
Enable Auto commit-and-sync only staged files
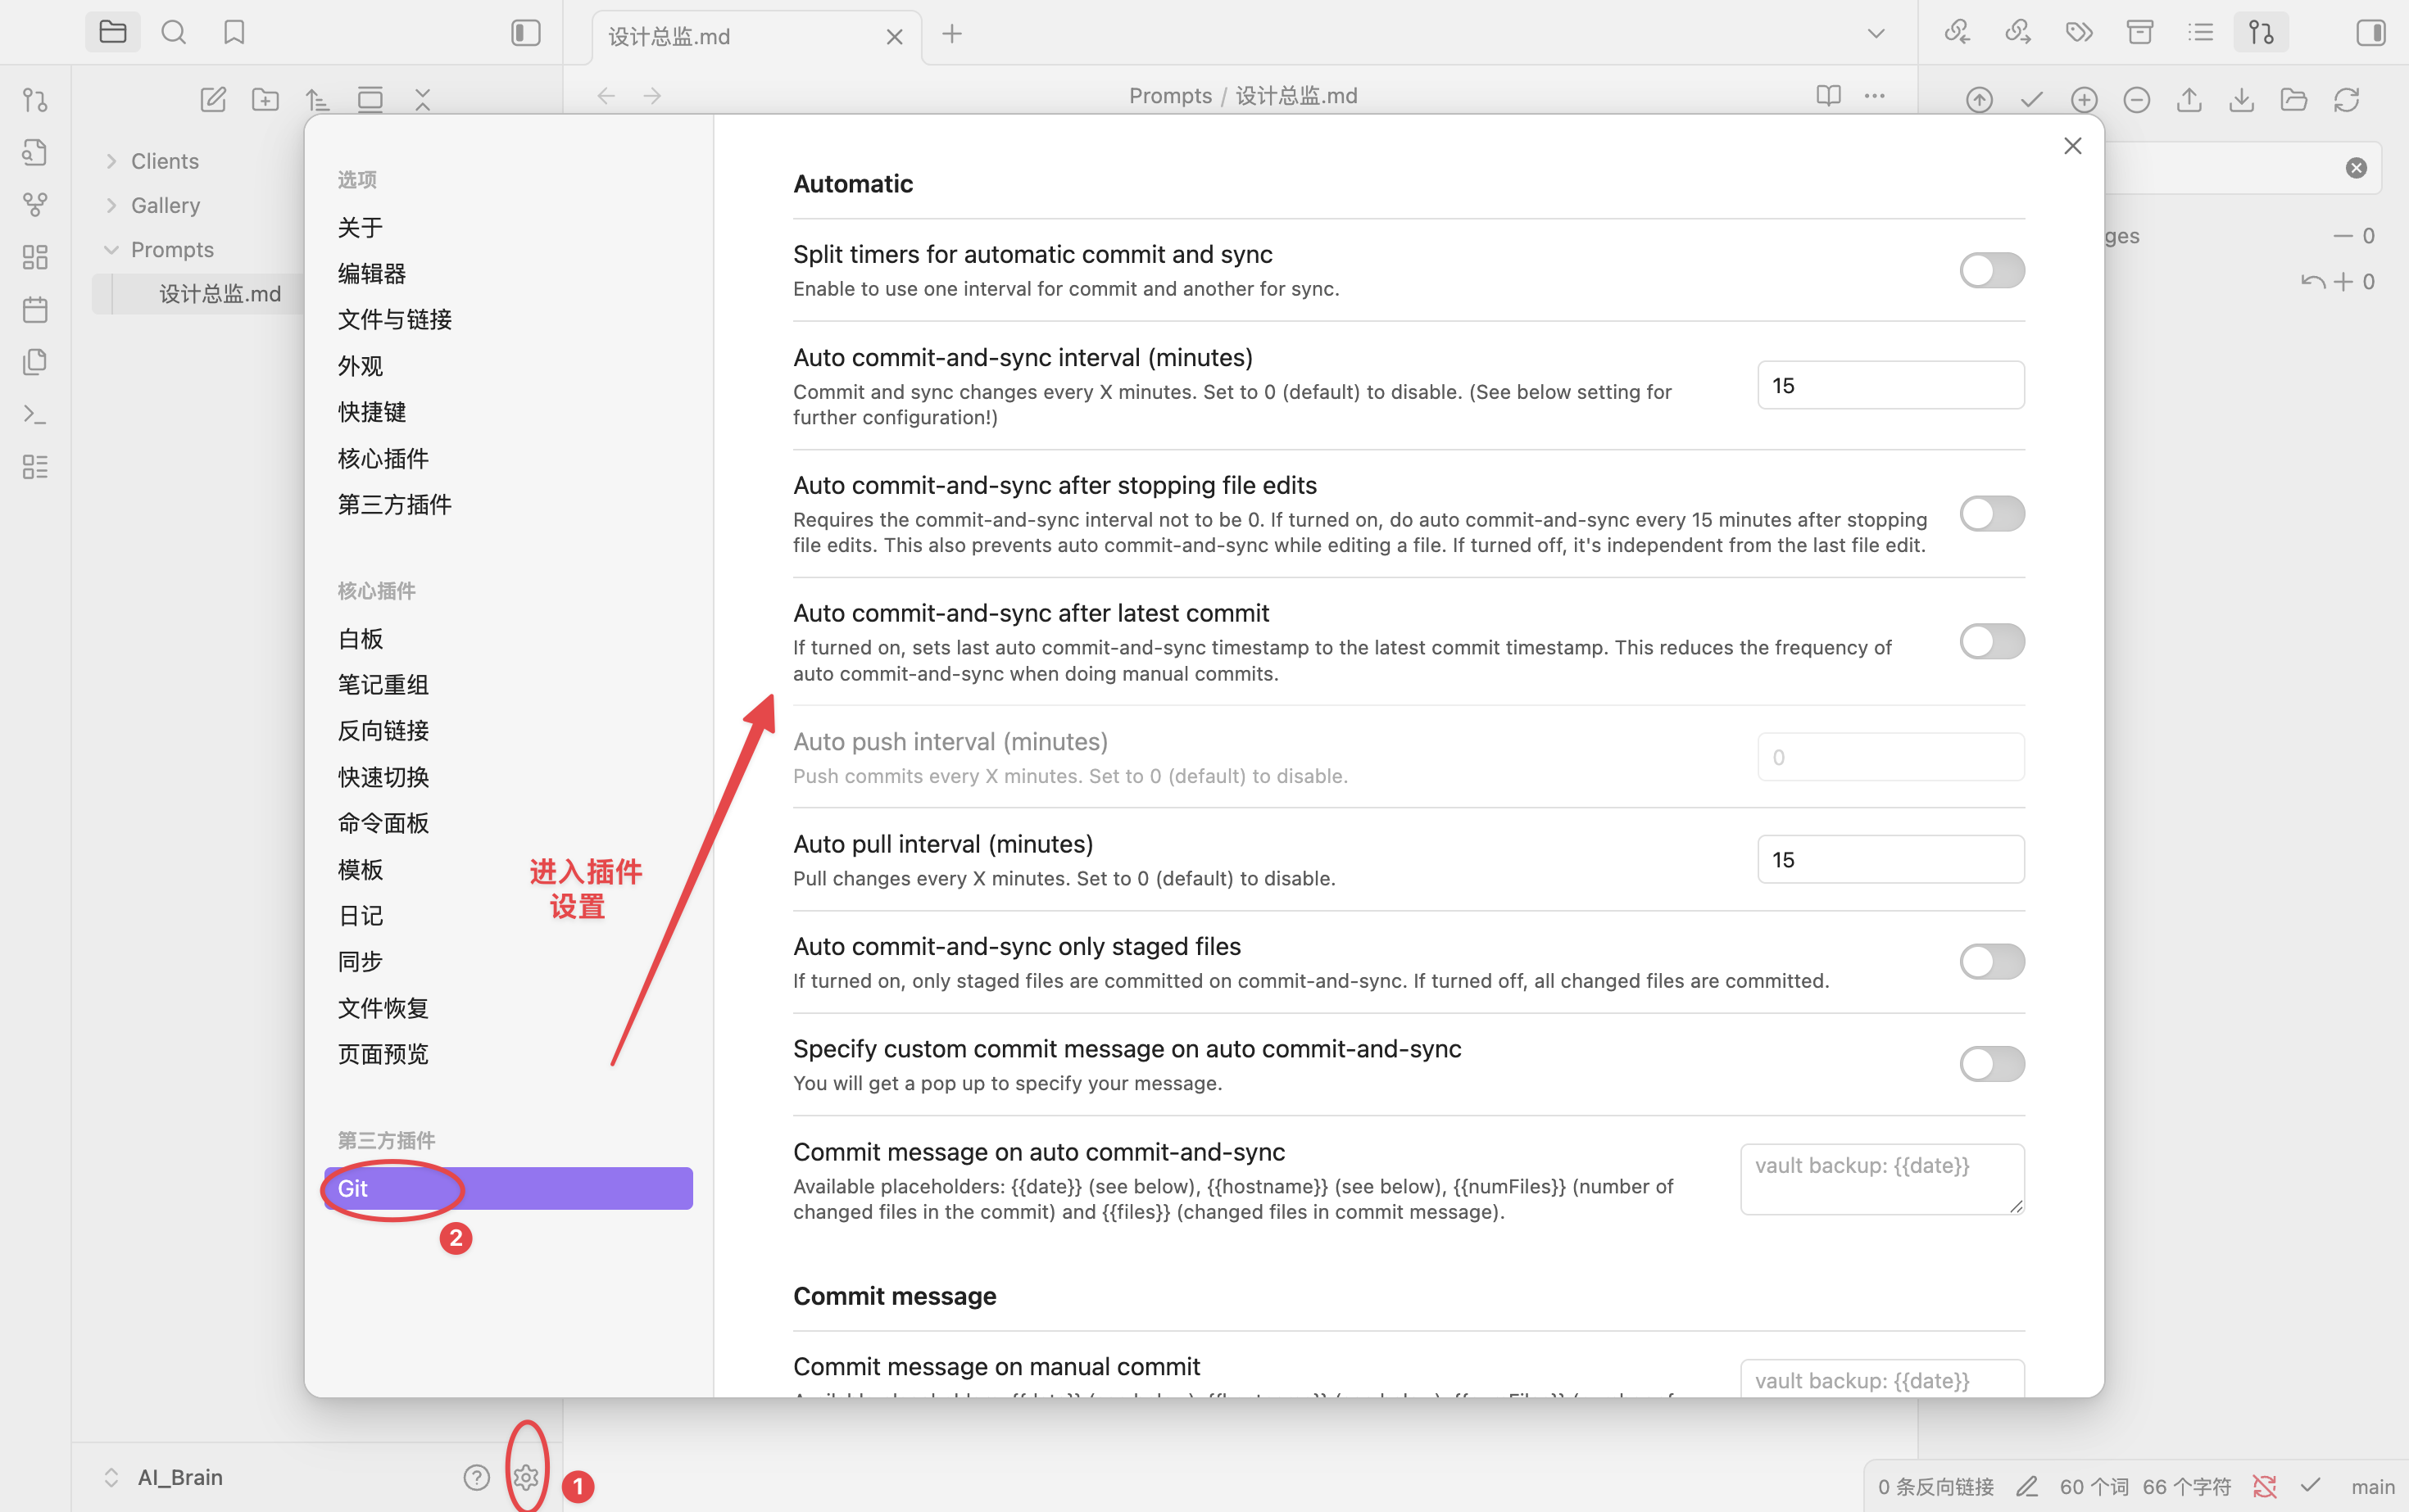1991,962
